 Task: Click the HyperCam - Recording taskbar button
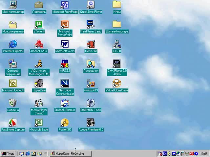(x=70, y=153)
